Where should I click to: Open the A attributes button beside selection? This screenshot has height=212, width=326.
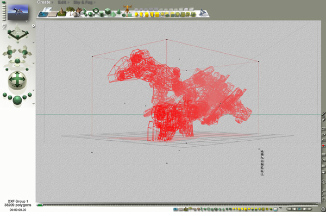pyautogui.click(x=262, y=151)
